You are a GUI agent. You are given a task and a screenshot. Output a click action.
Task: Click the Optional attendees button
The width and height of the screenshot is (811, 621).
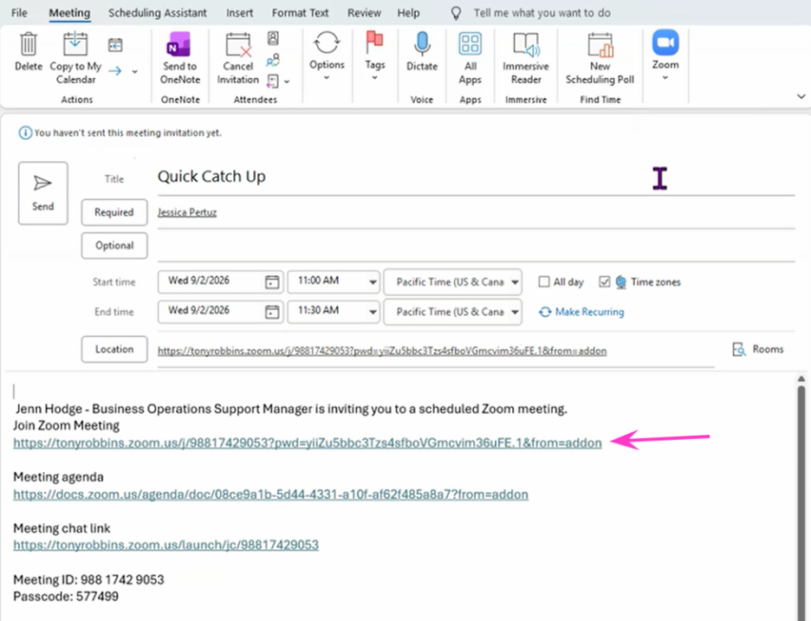tap(114, 246)
